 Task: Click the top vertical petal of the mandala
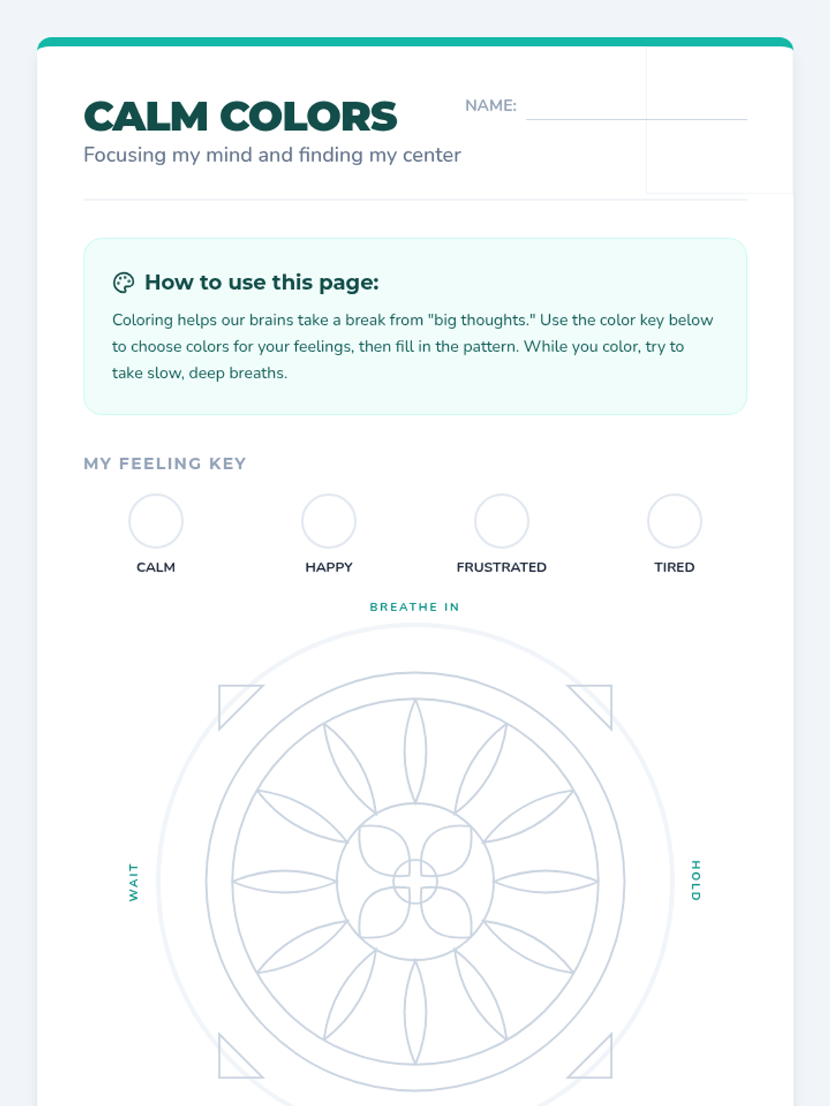point(415,751)
